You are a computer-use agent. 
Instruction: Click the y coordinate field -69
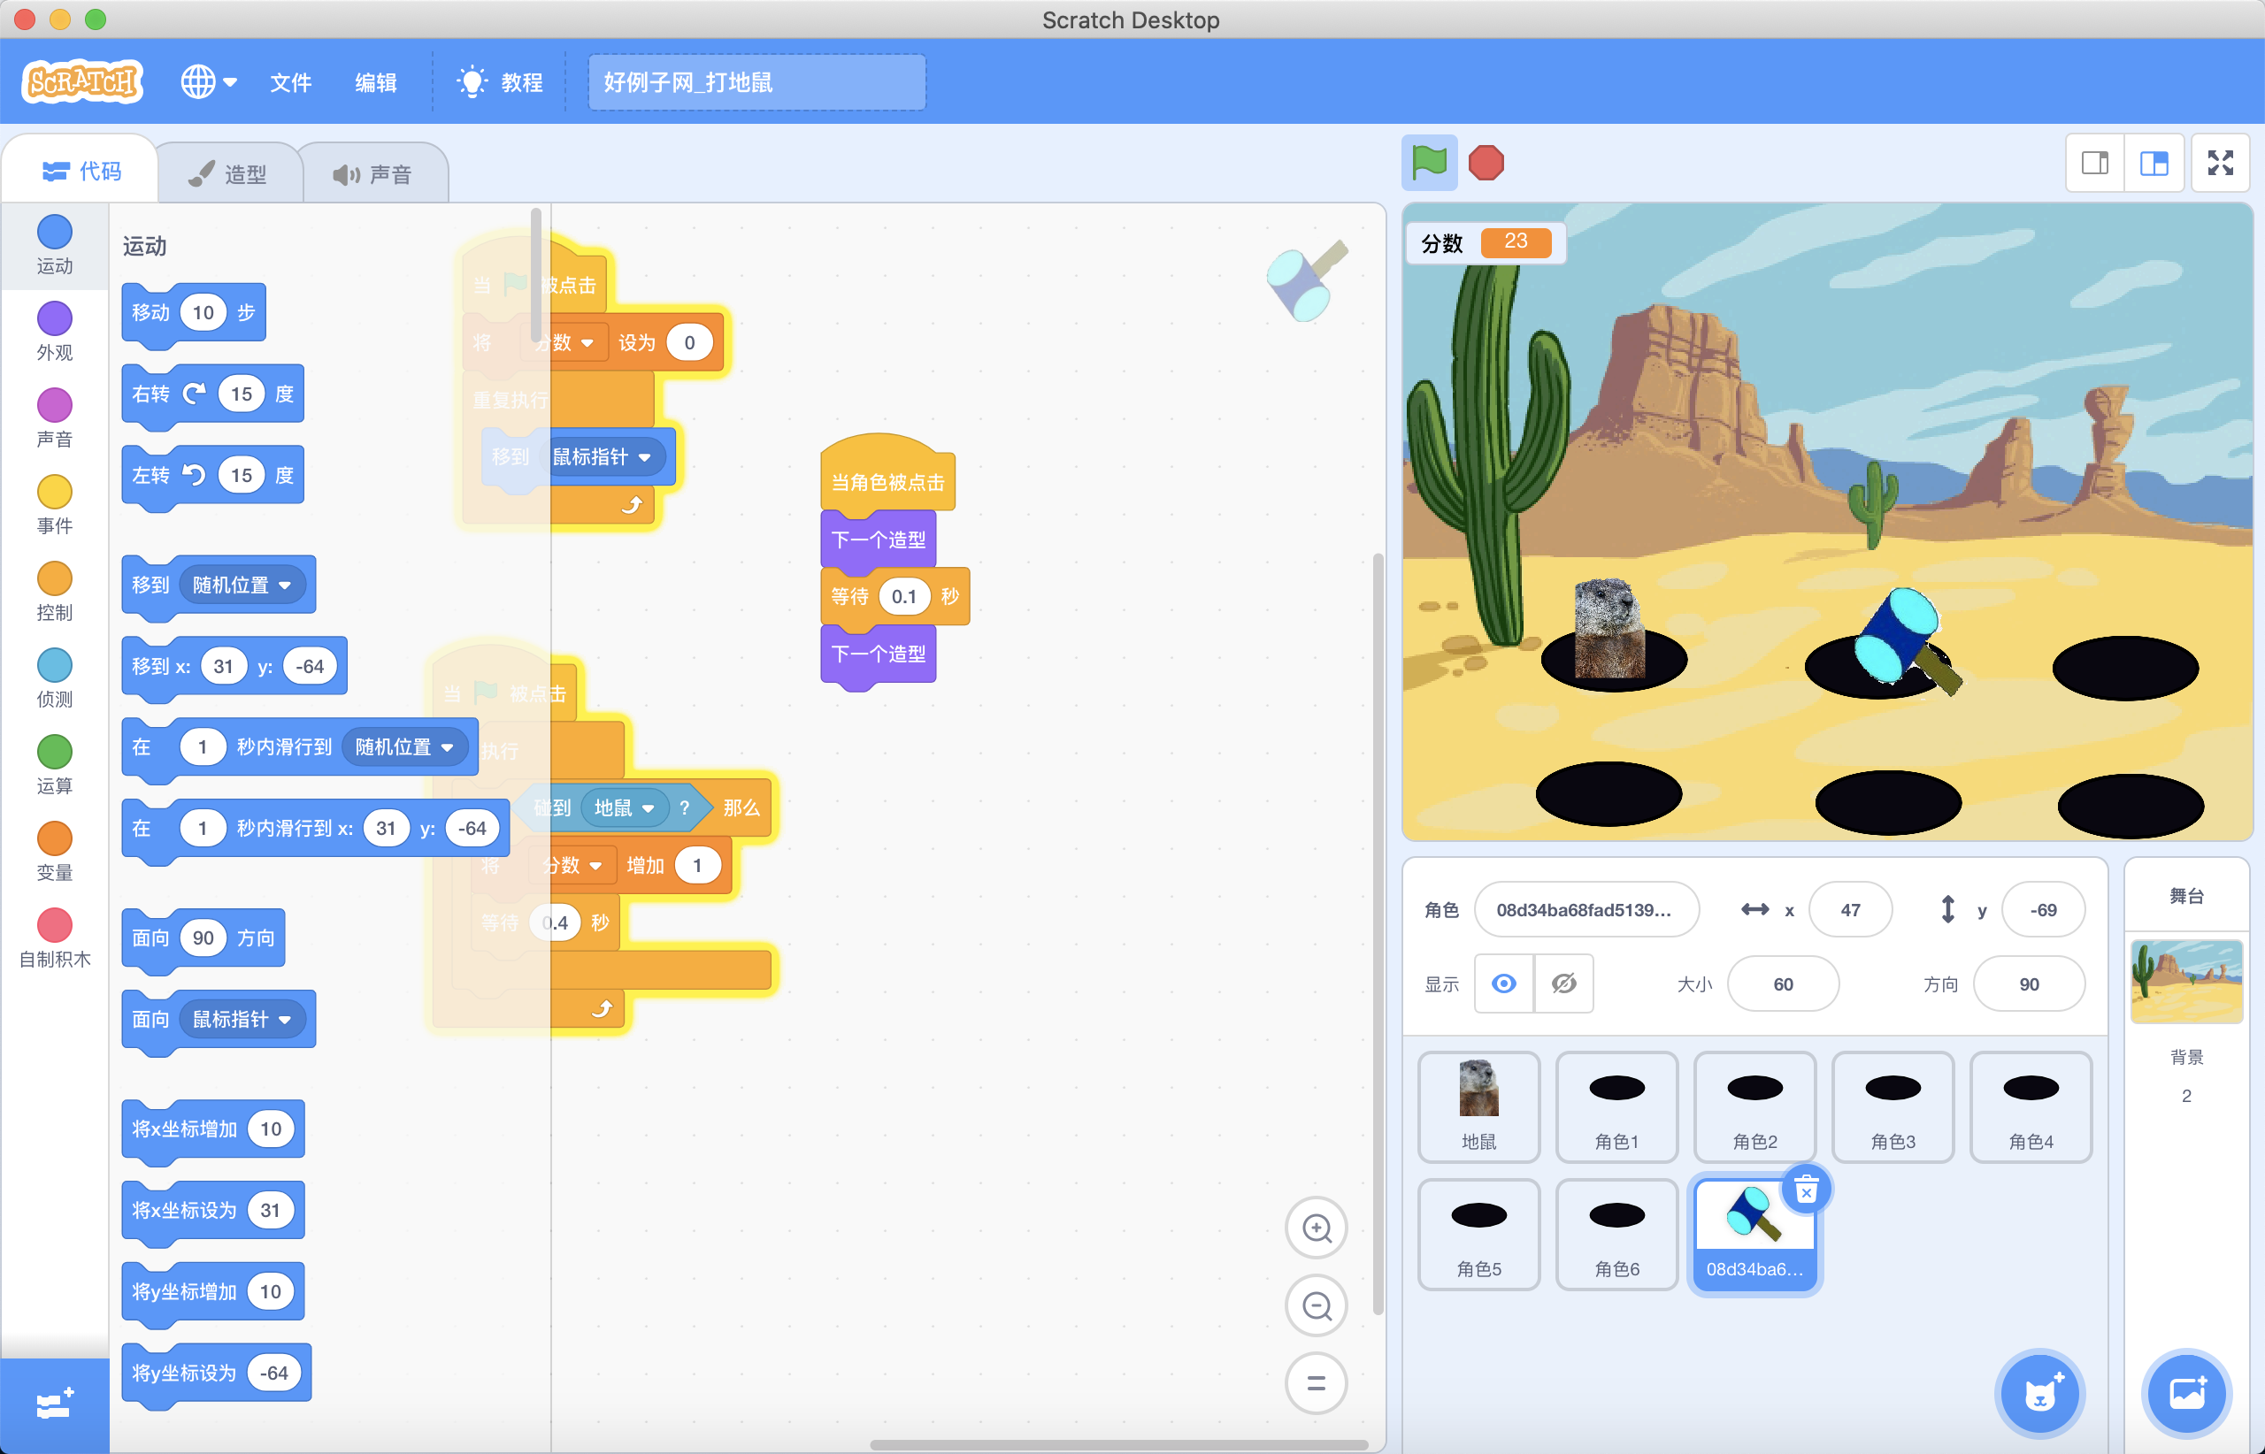[x=2042, y=909]
